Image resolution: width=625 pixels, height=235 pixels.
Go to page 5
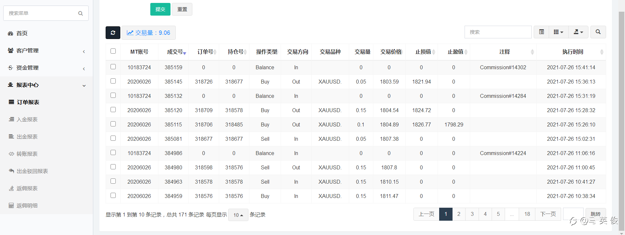point(498,214)
